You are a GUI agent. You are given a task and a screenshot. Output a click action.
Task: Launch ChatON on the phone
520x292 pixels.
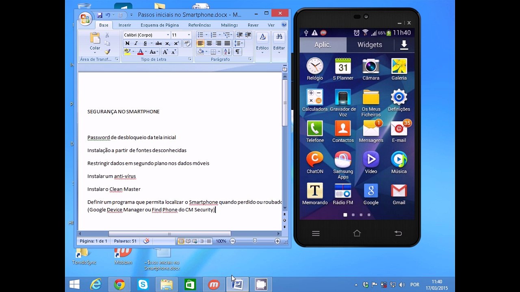(315, 163)
